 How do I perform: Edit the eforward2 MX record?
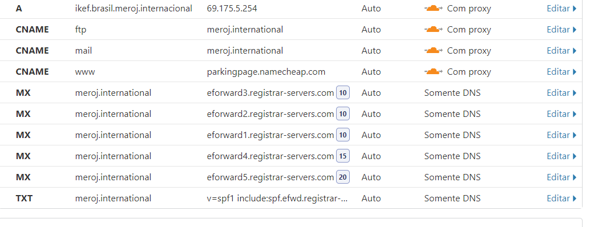[561, 113]
